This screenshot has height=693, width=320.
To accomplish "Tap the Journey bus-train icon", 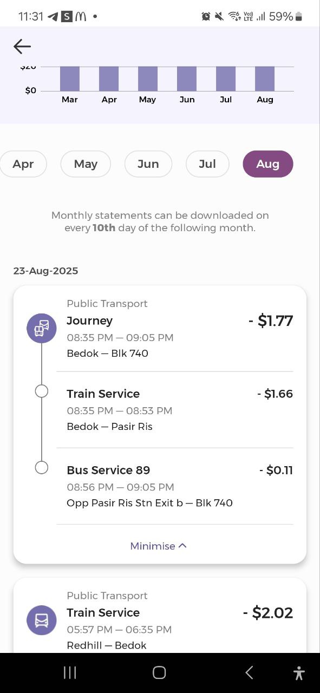I will [42, 328].
